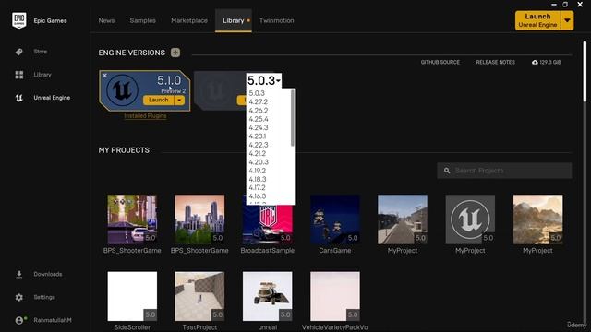The image size is (591, 332).
Task: Open the VehicleVarietyPackVo project thumbnail
Action: point(334,296)
